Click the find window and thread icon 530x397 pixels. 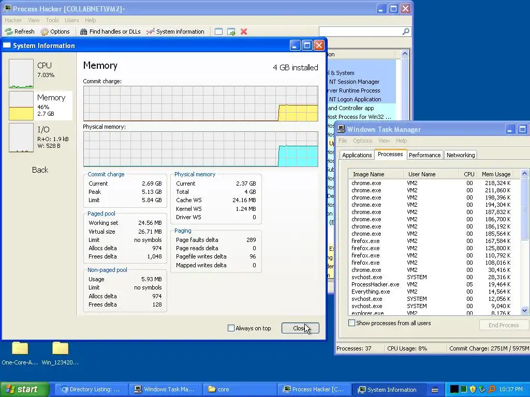point(231,32)
